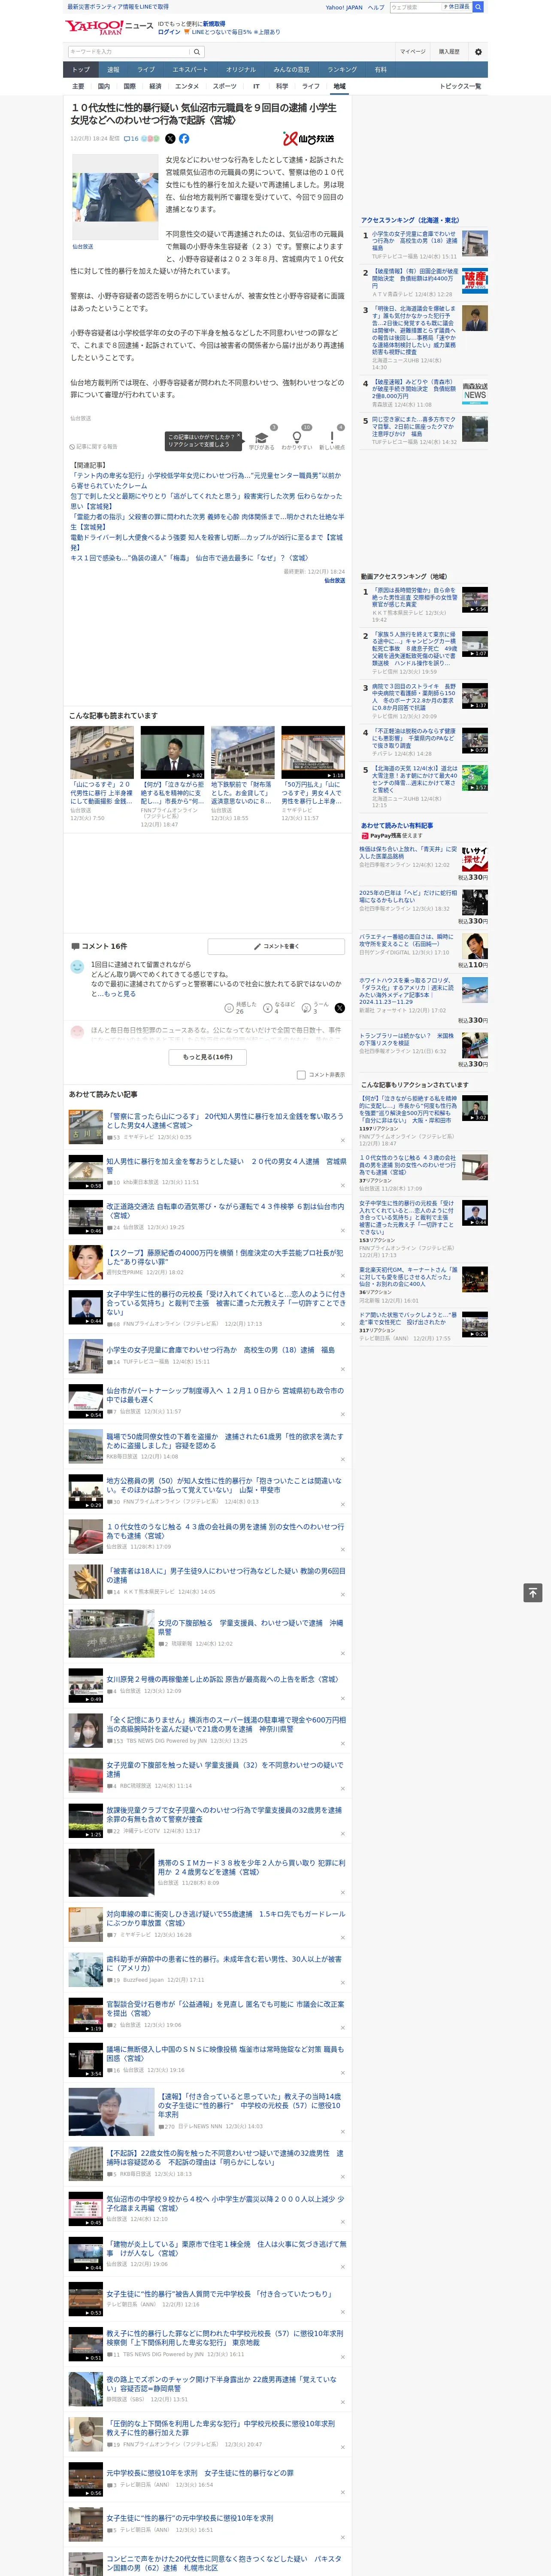
Task: Open the エンタメ category
Action: tap(187, 86)
